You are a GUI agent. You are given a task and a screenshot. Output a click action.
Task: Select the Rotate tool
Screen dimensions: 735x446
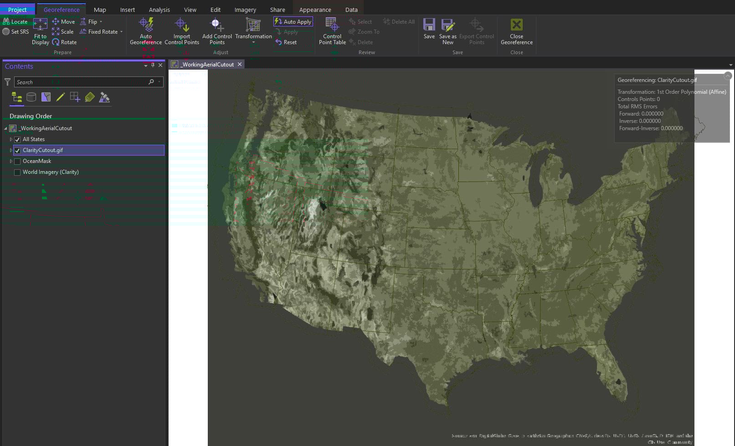[64, 42]
